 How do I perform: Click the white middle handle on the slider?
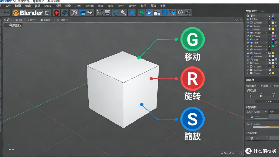coord(261,96)
